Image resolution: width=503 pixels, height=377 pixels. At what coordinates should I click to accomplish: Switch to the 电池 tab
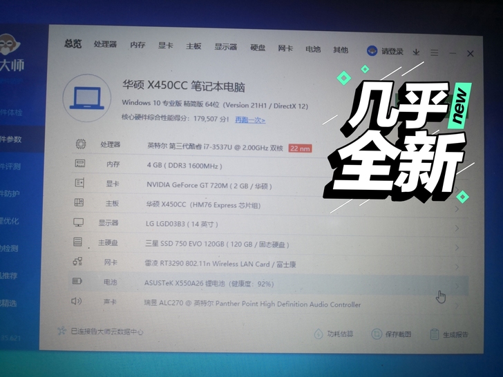tap(313, 50)
